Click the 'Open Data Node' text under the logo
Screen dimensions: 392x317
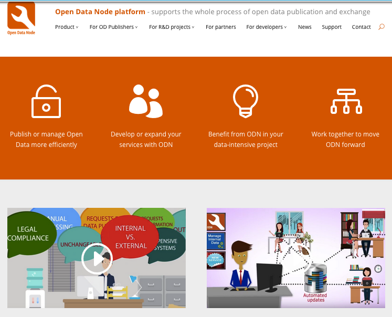pos(21,33)
